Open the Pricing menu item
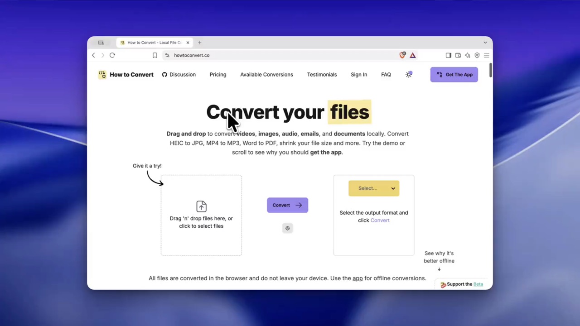The image size is (580, 326). tap(218, 75)
